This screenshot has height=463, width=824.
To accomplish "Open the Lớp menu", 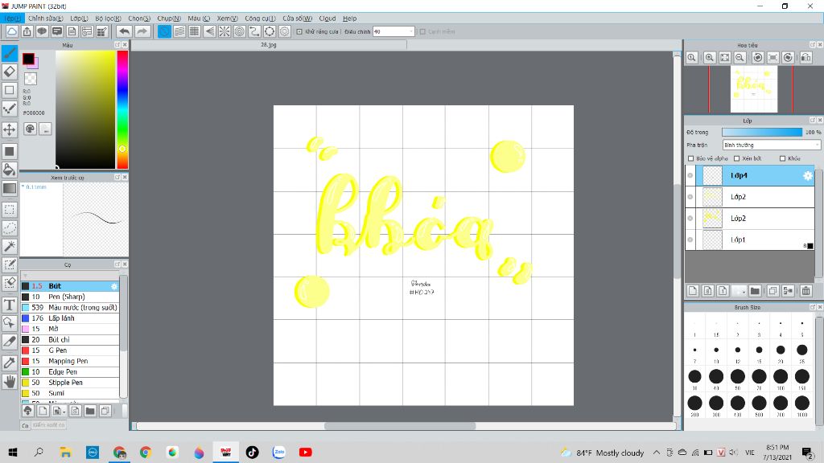I will click(80, 18).
